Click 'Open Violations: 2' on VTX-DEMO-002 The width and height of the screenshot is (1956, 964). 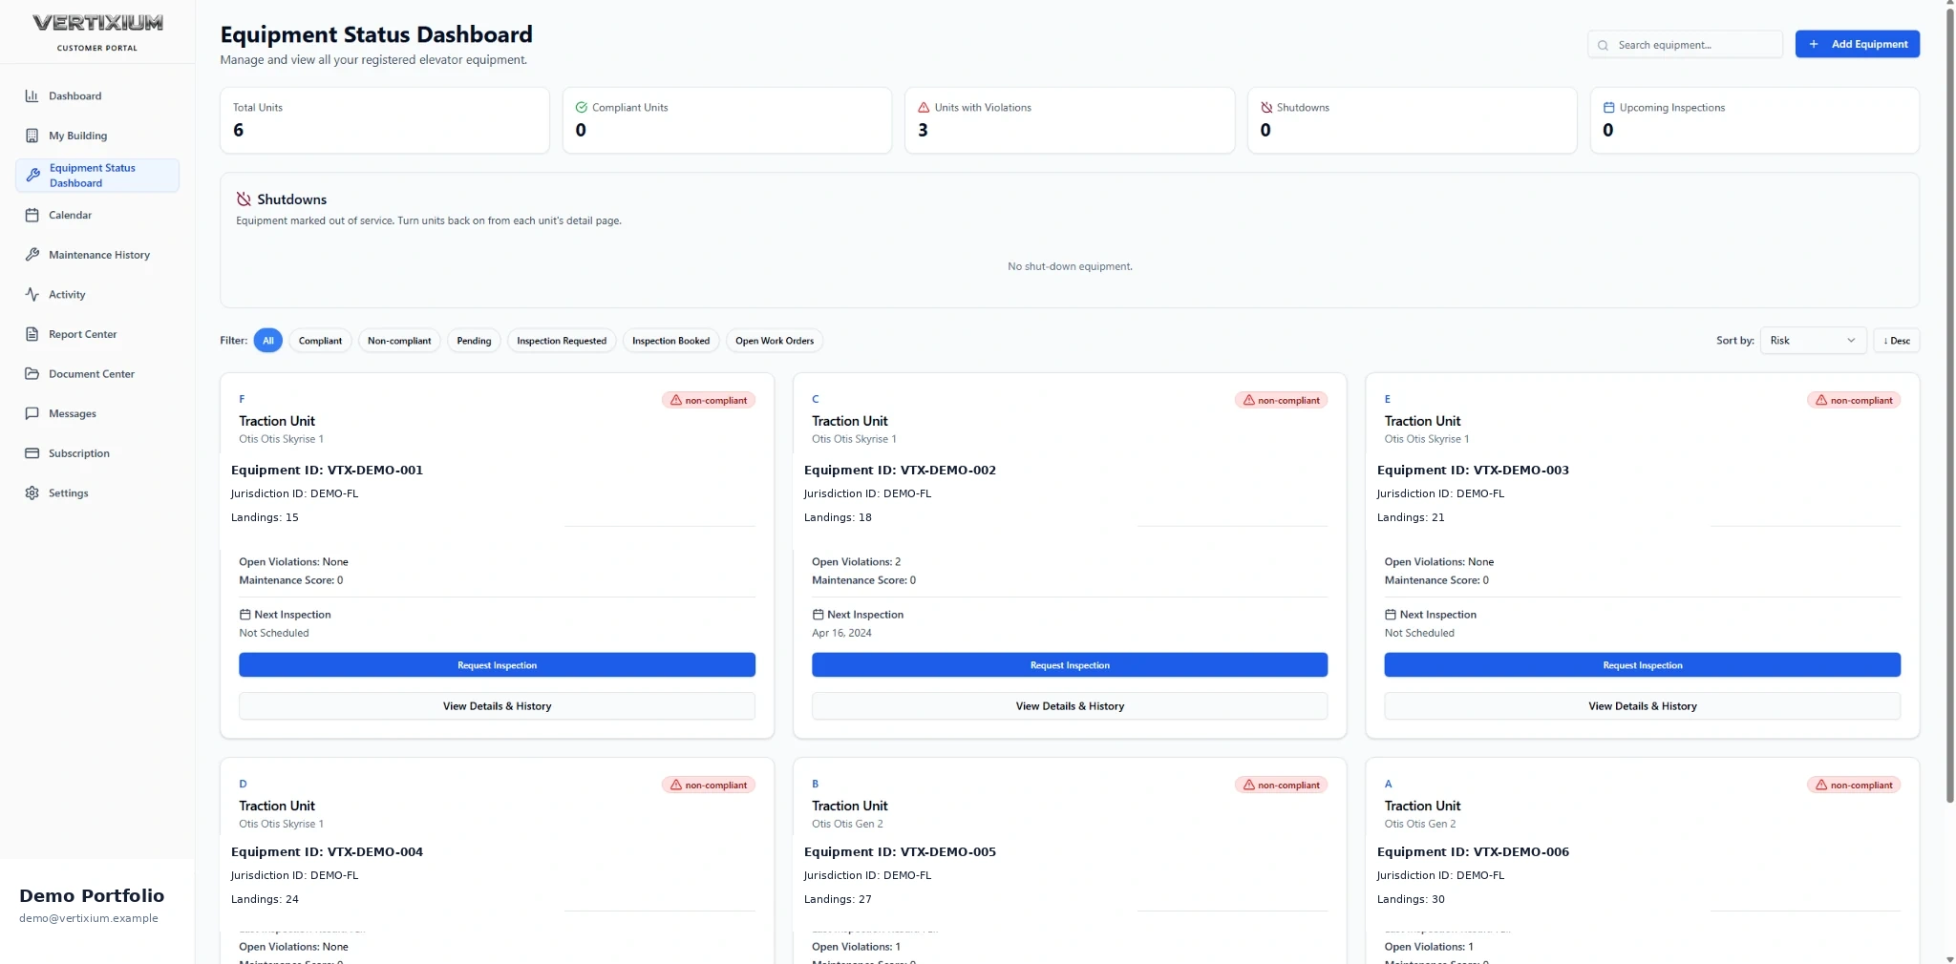click(856, 562)
